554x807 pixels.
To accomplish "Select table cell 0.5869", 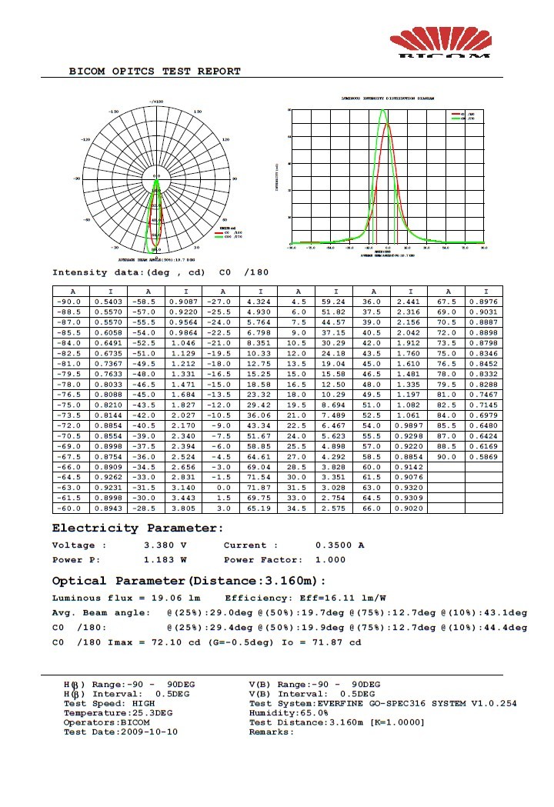I will coord(483,456).
